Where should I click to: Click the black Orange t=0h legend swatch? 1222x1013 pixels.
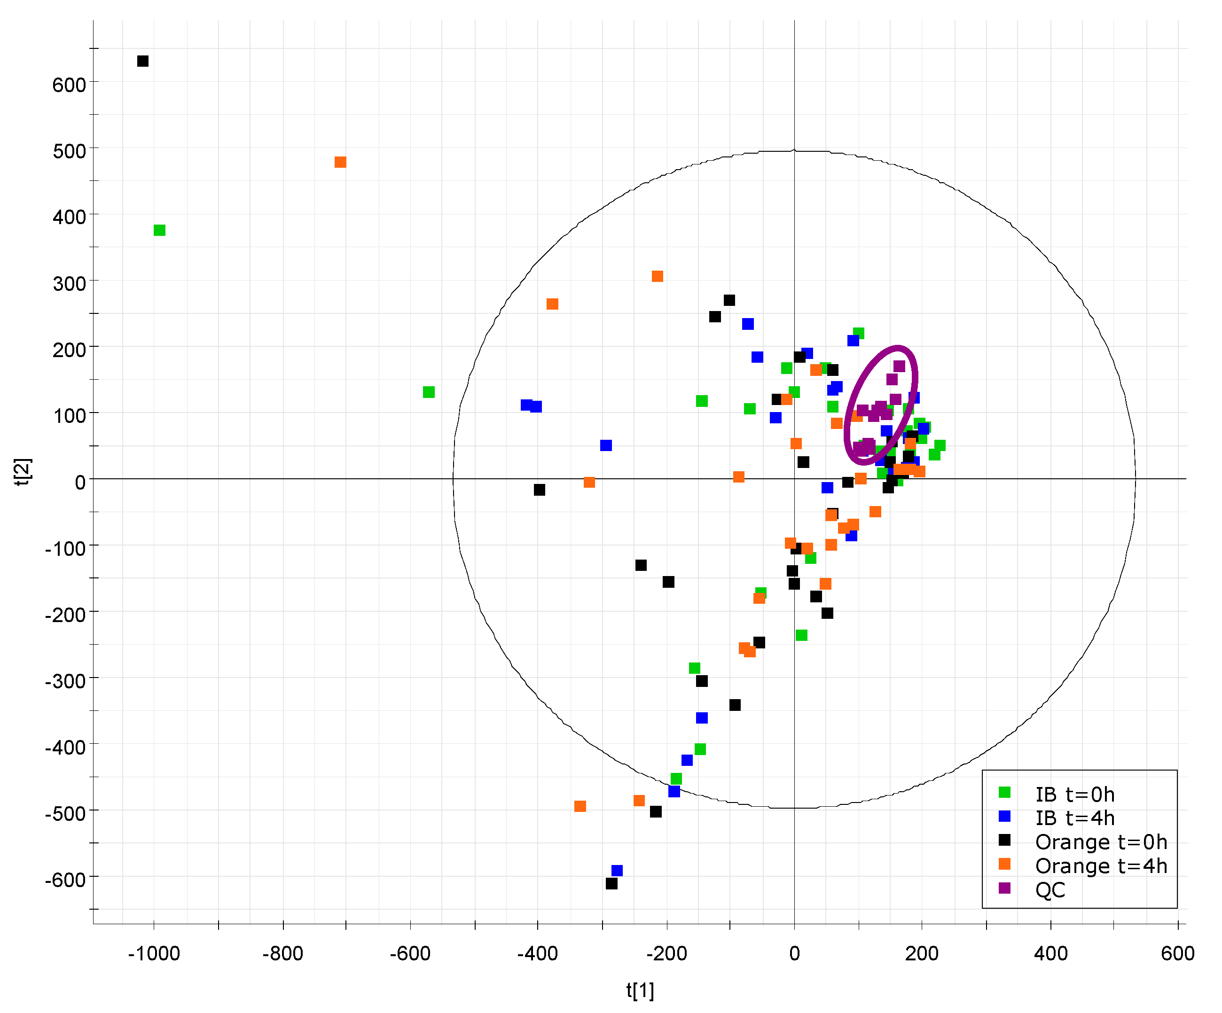coord(1004,840)
